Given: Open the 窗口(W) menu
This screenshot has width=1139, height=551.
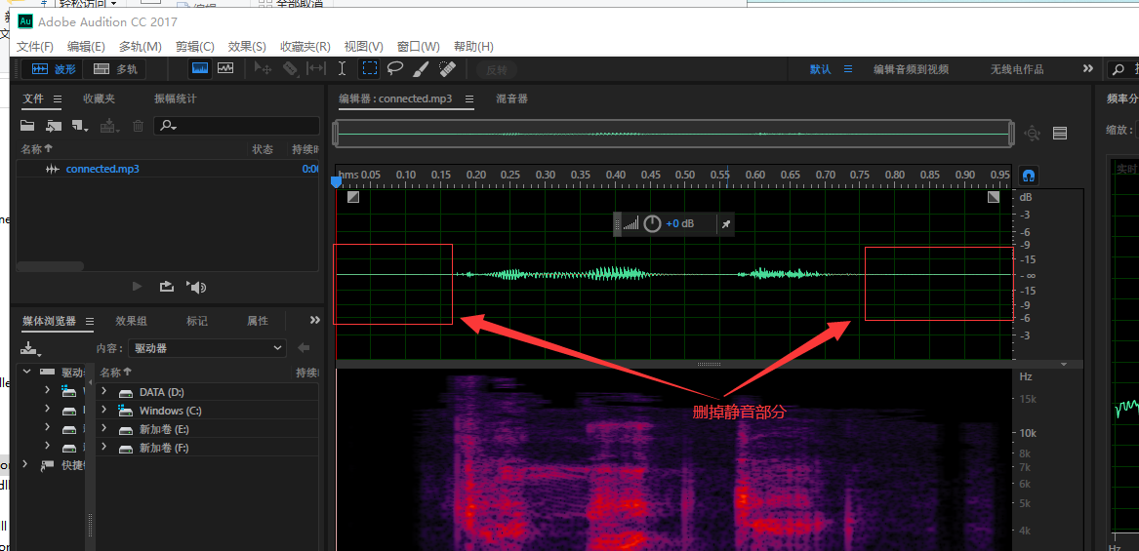Looking at the screenshot, I should click(419, 47).
